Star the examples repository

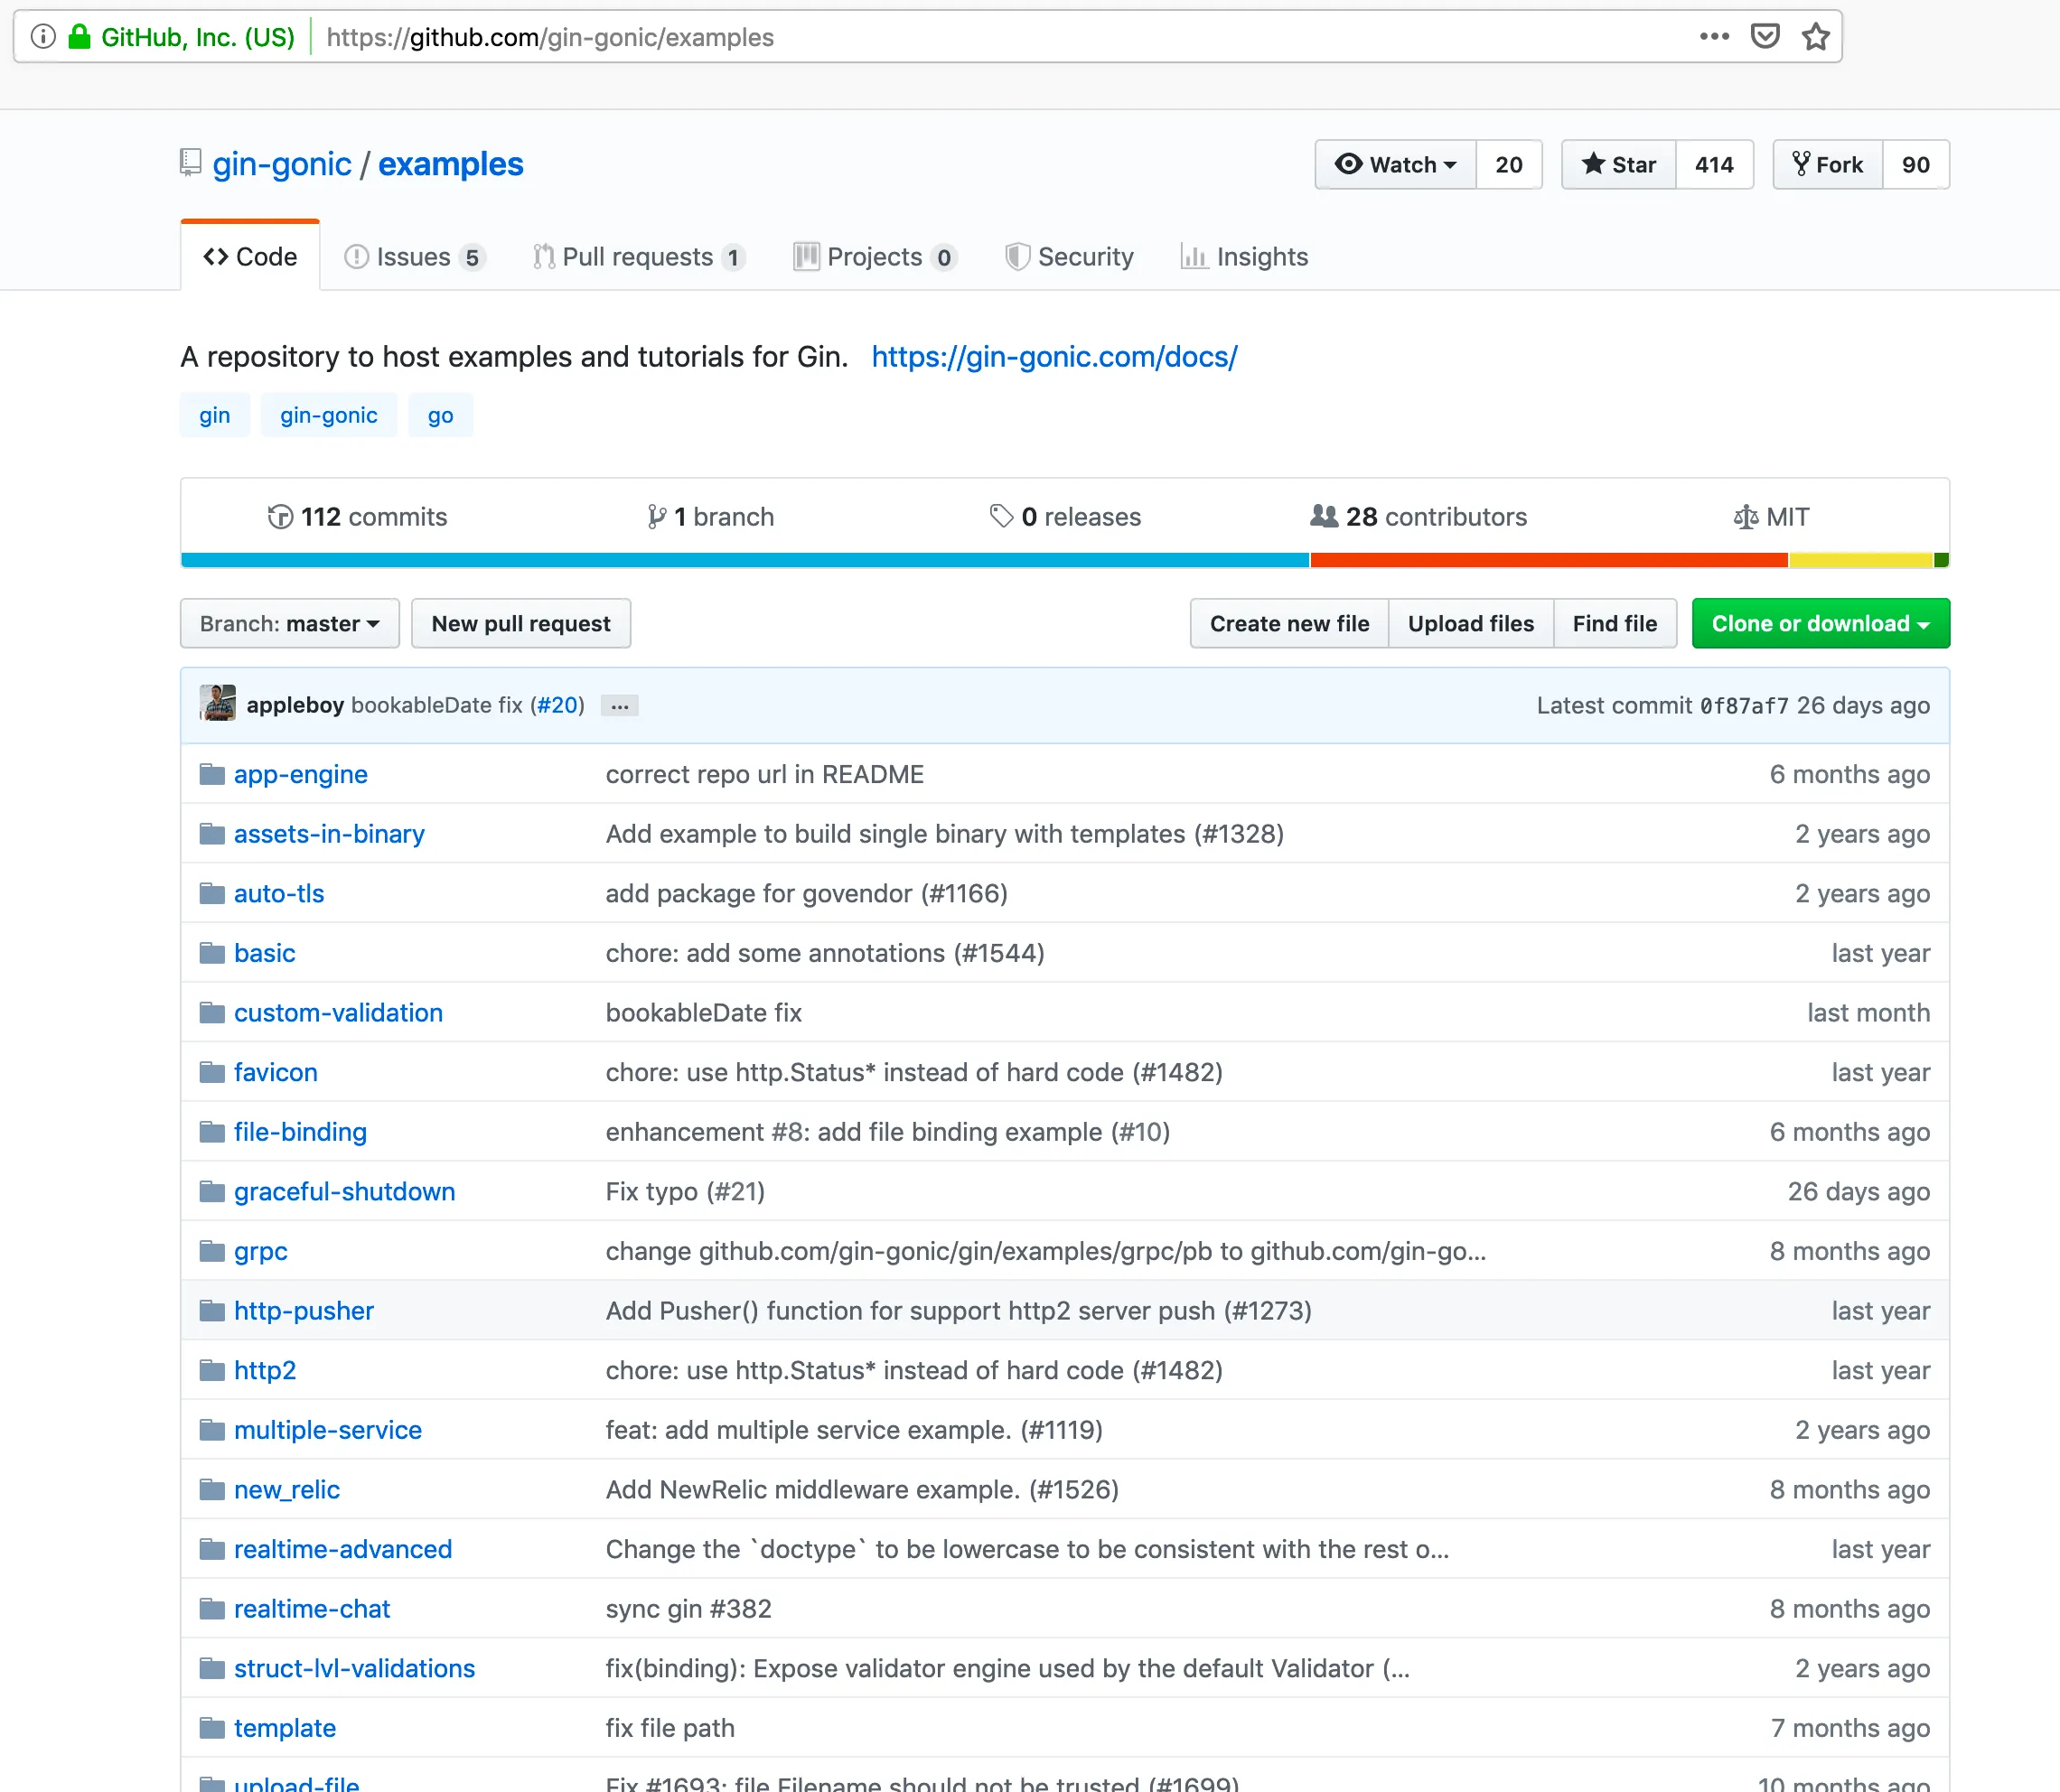click(x=1616, y=164)
